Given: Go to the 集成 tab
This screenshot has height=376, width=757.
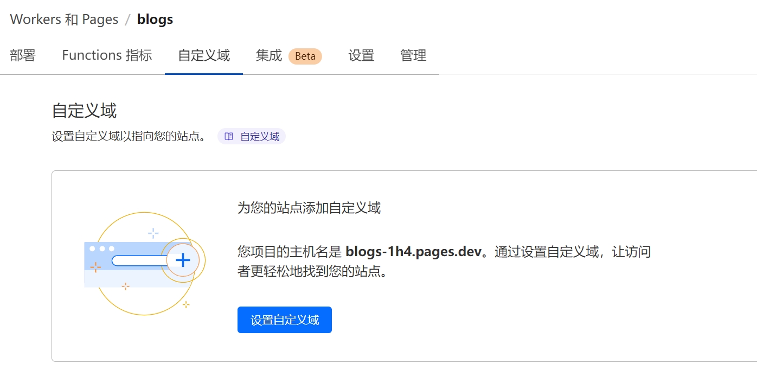Looking at the screenshot, I should click(269, 55).
